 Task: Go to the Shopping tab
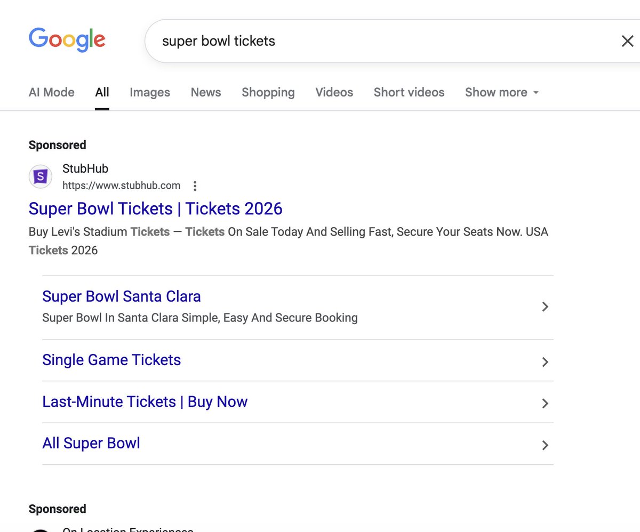[268, 92]
